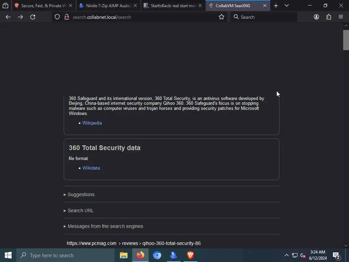Open the Wikipedia link
This screenshot has width=349, height=262.
pyautogui.click(x=92, y=123)
